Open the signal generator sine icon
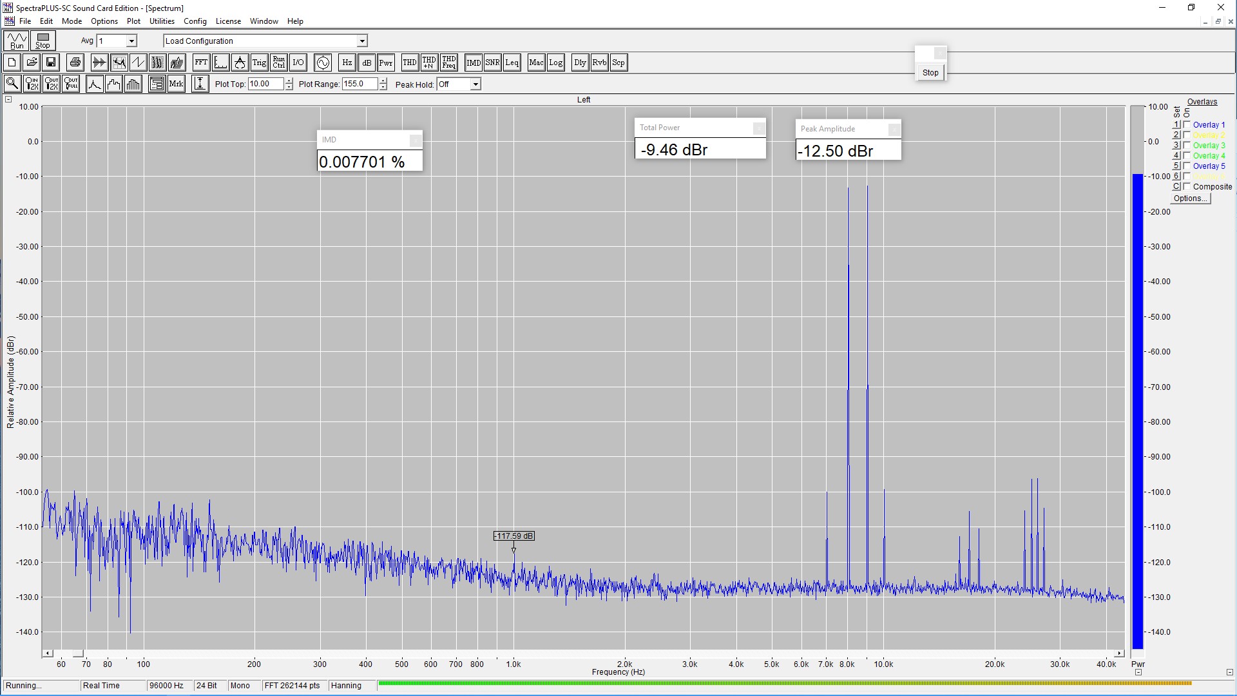The height and width of the screenshot is (696, 1237). point(323,63)
